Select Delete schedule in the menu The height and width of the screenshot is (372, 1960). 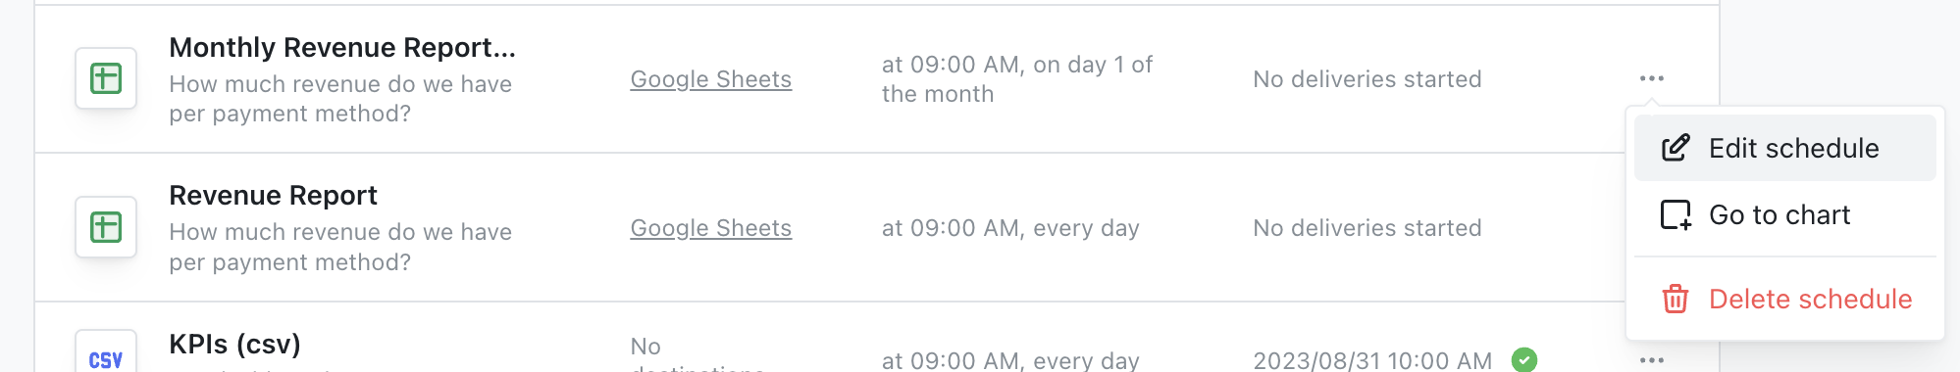click(x=1785, y=299)
